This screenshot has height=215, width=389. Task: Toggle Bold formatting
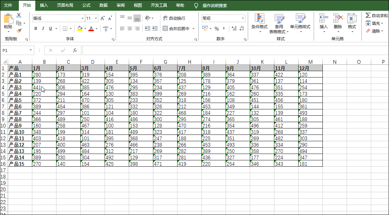pyautogui.click(x=36, y=29)
